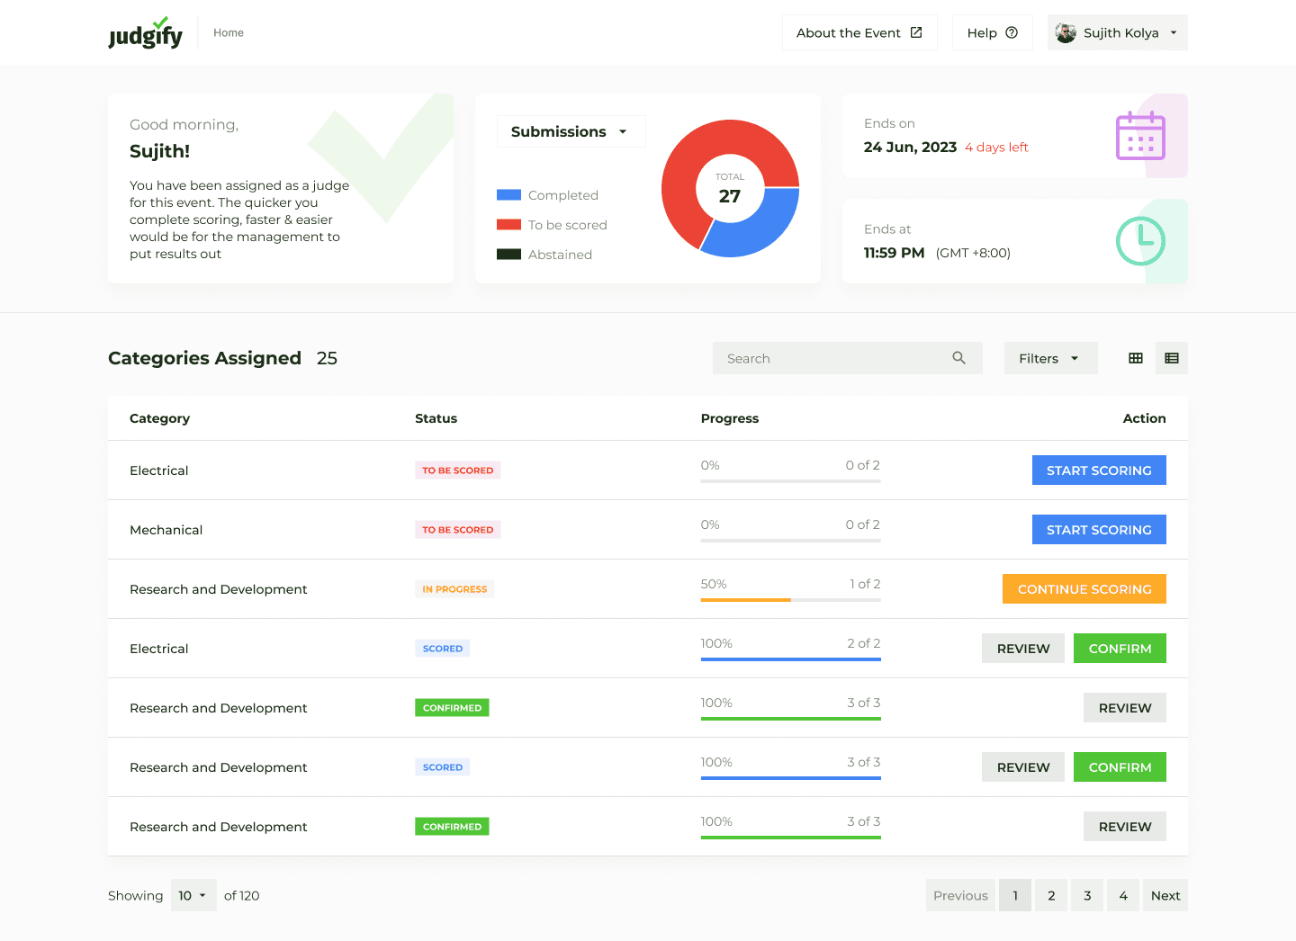Click the blue Completed legend swatch
Image resolution: width=1296 pixels, height=941 pixels.
[x=508, y=195]
